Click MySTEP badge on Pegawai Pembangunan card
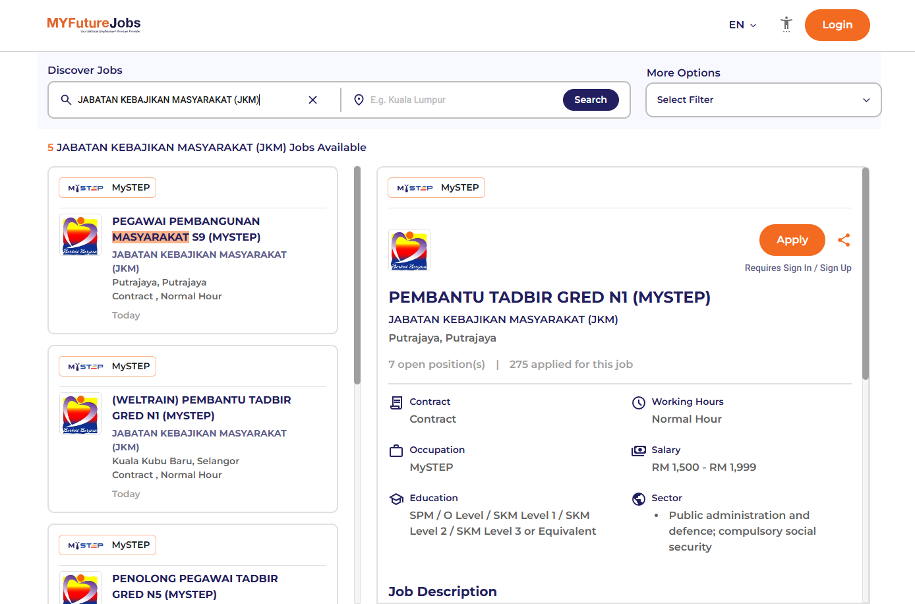The image size is (915, 604). click(x=107, y=188)
